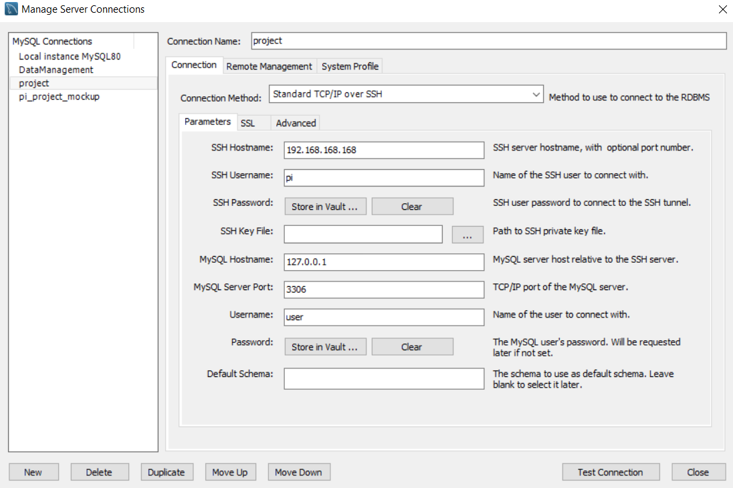This screenshot has width=733, height=488.
Task: Browse for SSH key file with ellipsis button
Action: (467, 235)
